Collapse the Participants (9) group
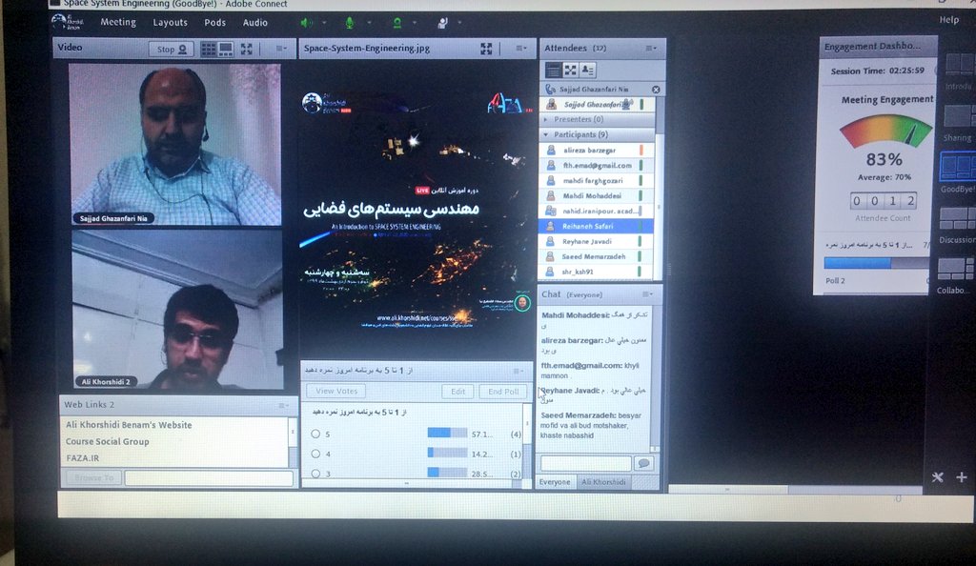 point(546,134)
